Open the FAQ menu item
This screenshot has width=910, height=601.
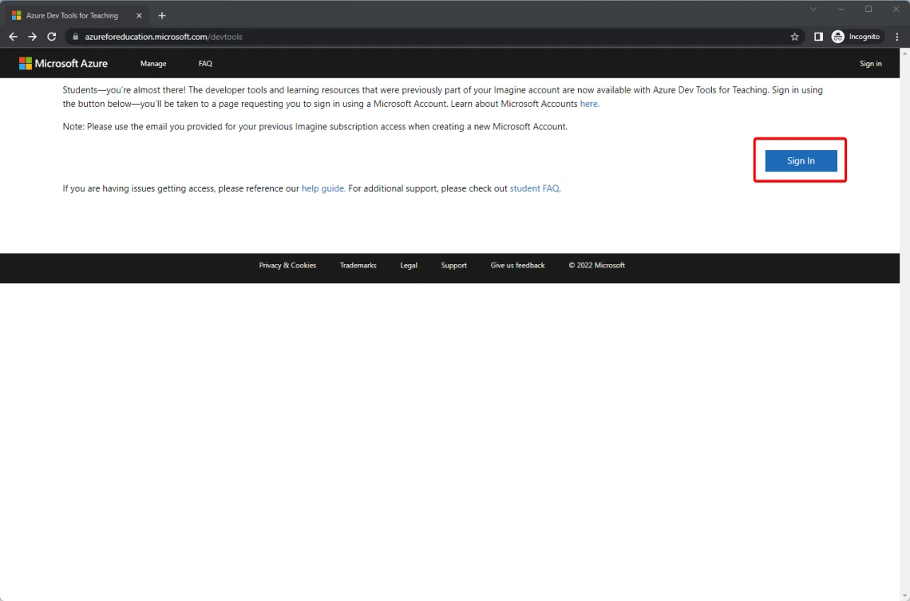tap(205, 64)
